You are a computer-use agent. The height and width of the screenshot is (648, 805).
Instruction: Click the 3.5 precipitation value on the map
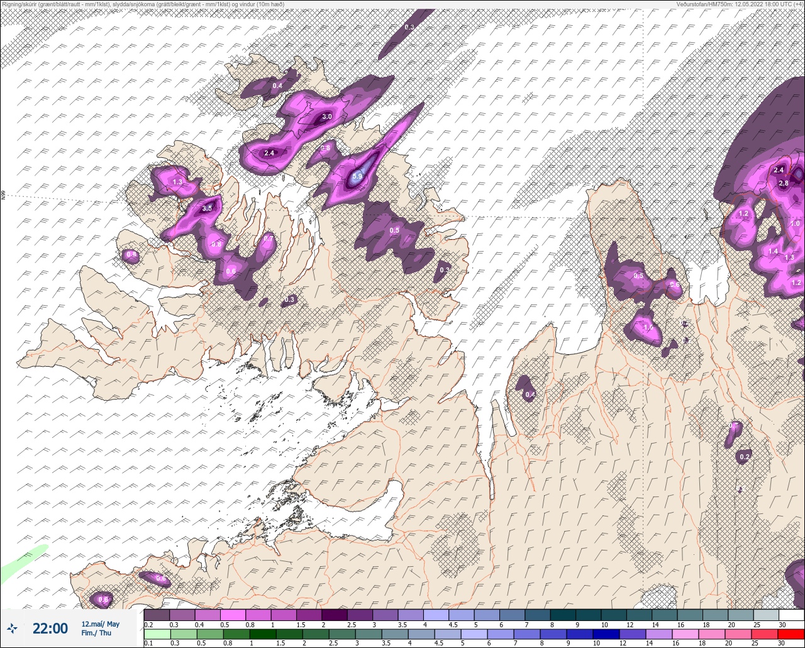click(x=208, y=208)
